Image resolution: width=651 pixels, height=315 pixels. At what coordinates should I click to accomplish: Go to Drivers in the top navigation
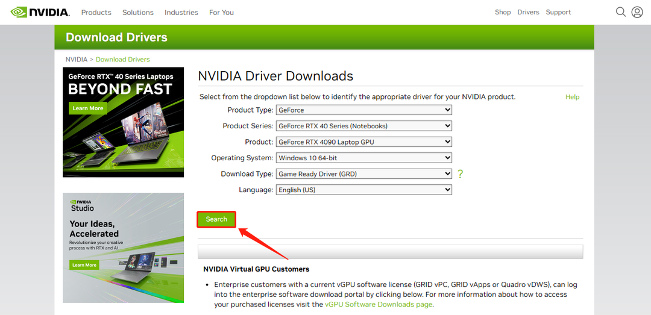[528, 12]
